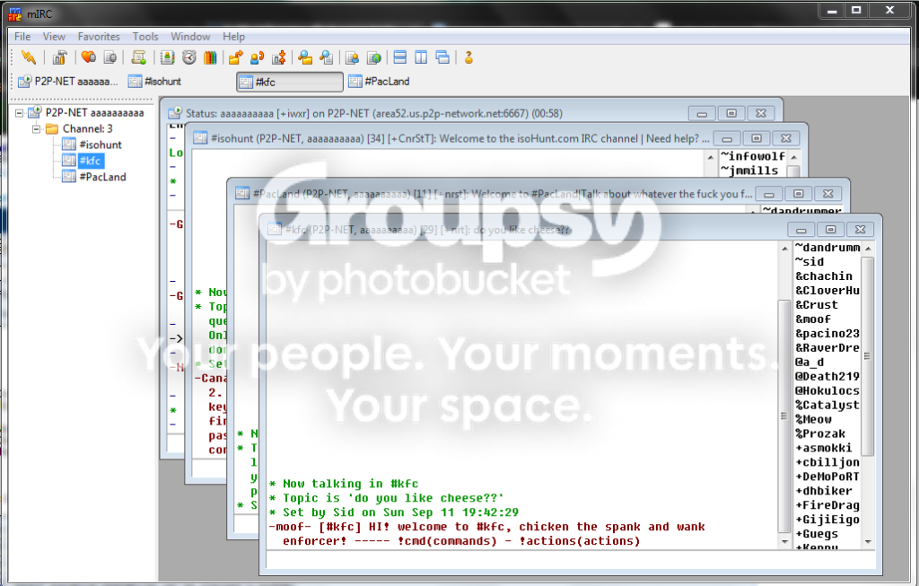This screenshot has height=586, width=919.
Task: Open mIRC Options hammer icon
Action: (x=59, y=57)
